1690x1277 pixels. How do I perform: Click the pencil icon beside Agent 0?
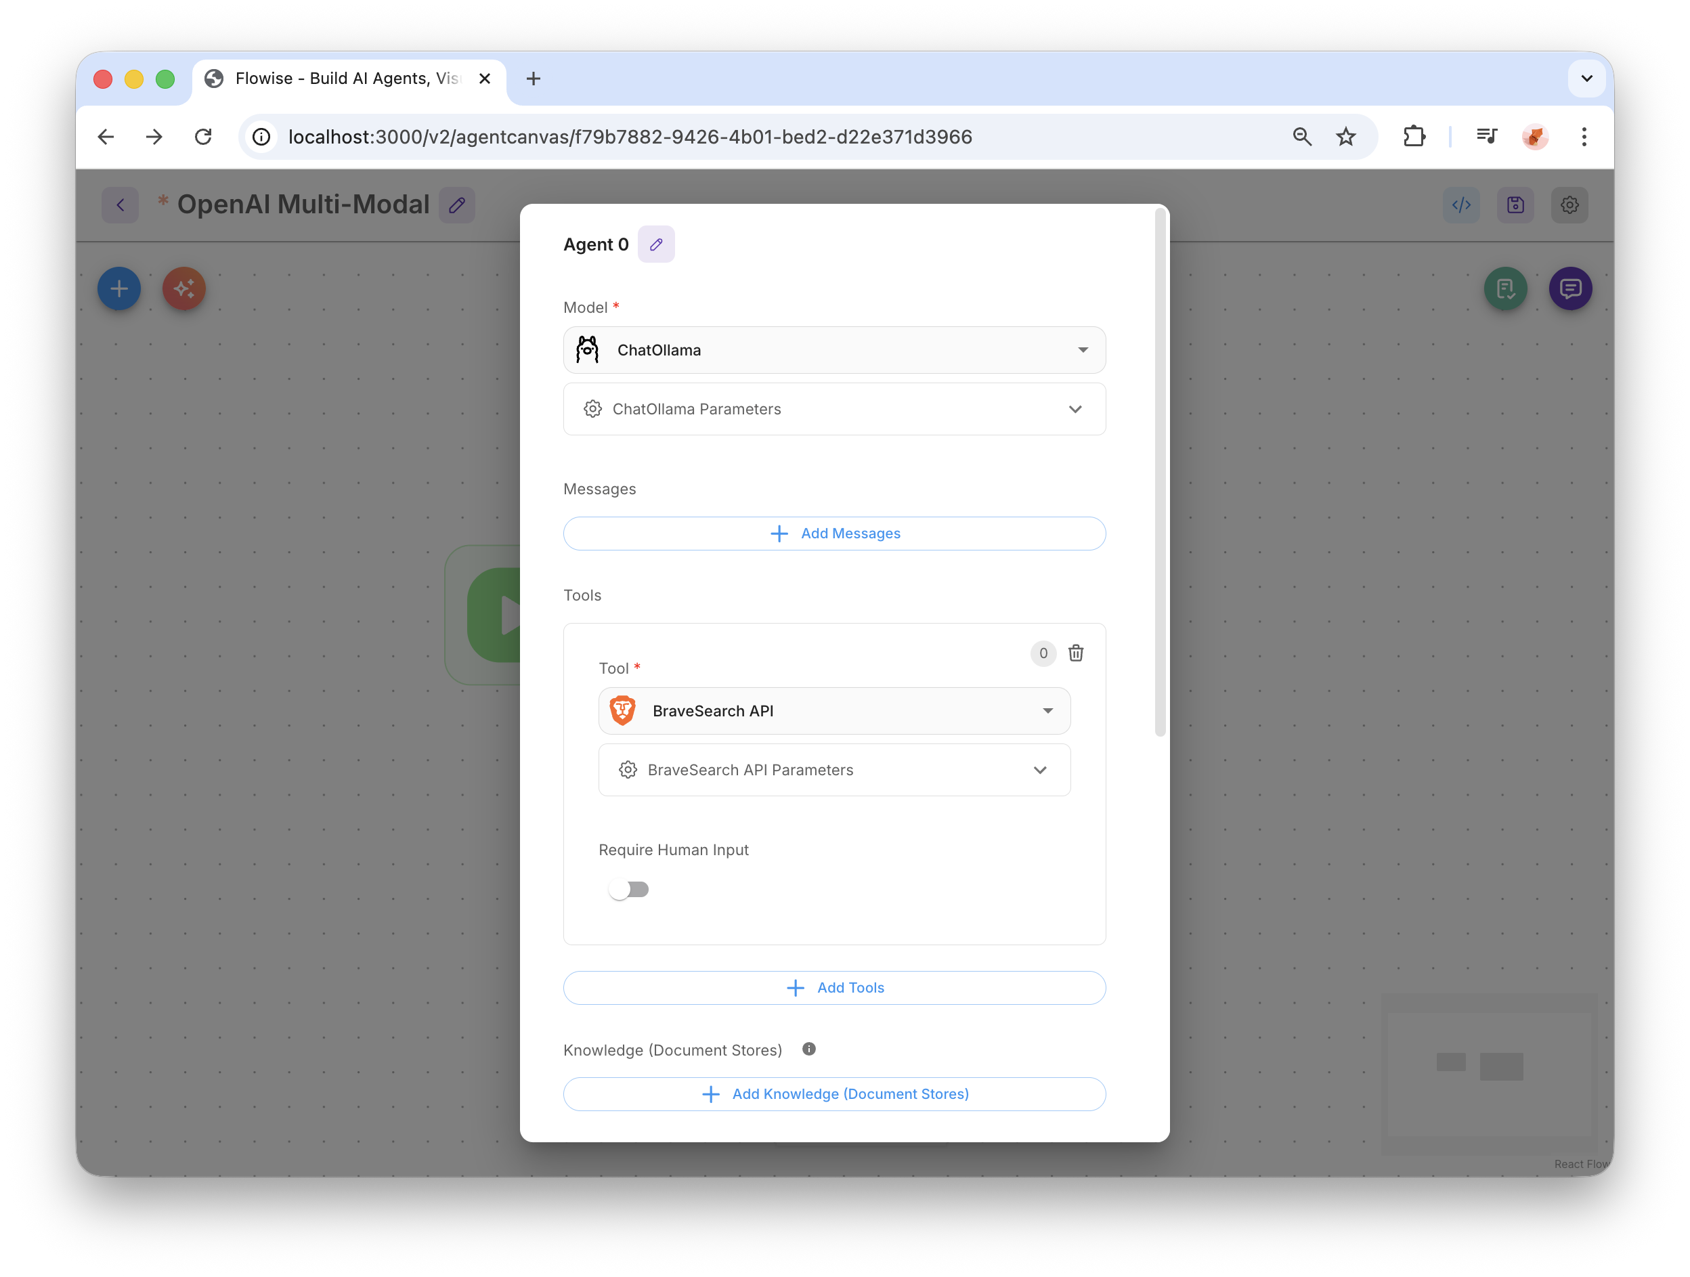pyautogui.click(x=655, y=244)
